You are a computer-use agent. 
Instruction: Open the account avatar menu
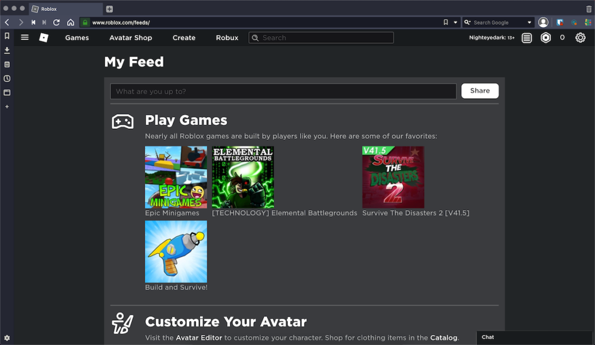tap(543, 22)
